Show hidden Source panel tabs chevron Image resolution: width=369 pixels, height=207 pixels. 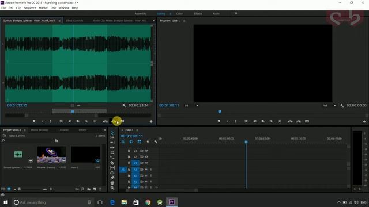pyautogui.click(x=154, y=21)
